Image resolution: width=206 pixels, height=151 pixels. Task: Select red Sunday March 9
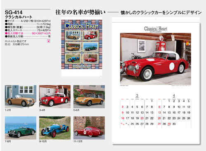(x=122, y=113)
